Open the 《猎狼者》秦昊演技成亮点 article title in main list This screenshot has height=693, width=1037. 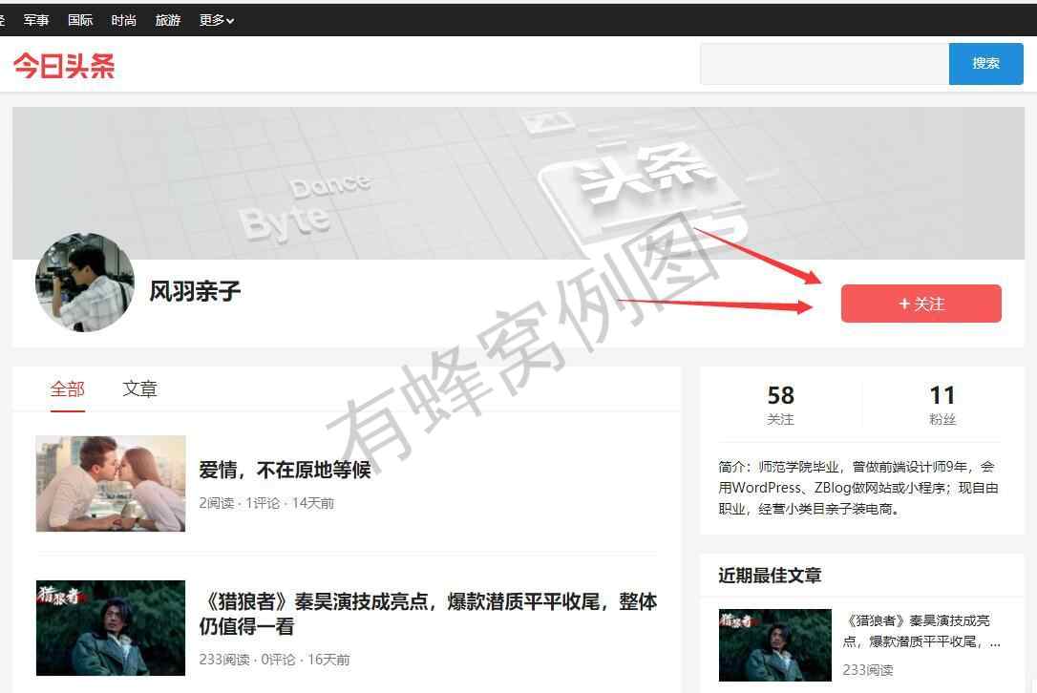[x=429, y=614]
